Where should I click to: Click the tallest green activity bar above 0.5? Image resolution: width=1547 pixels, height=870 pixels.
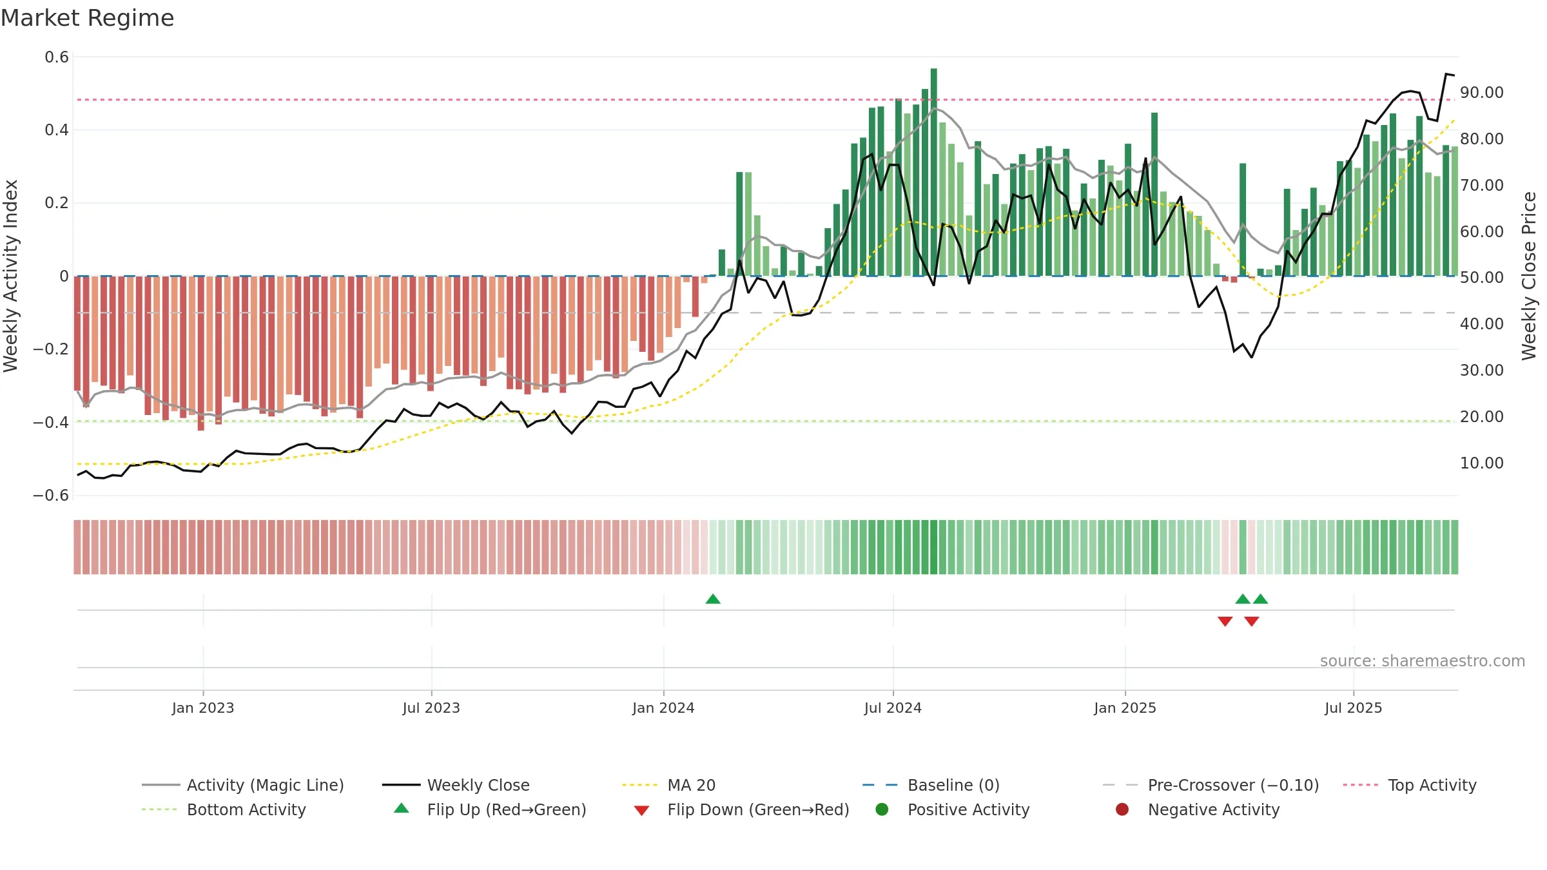tap(934, 172)
